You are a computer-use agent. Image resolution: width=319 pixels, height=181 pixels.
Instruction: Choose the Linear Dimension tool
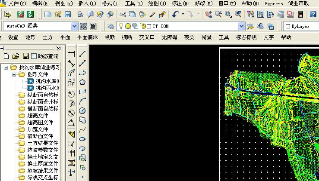point(71,54)
